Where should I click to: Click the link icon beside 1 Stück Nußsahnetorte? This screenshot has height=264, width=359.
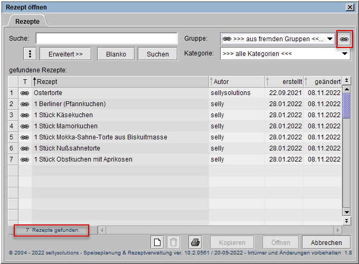pyautogui.click(x=25, y=148)
